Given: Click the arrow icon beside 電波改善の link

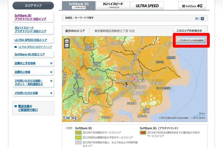Looking at the screenshot, I should coord(16,106).
